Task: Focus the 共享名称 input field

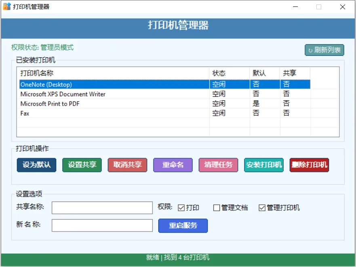Action: click(102, 208)
